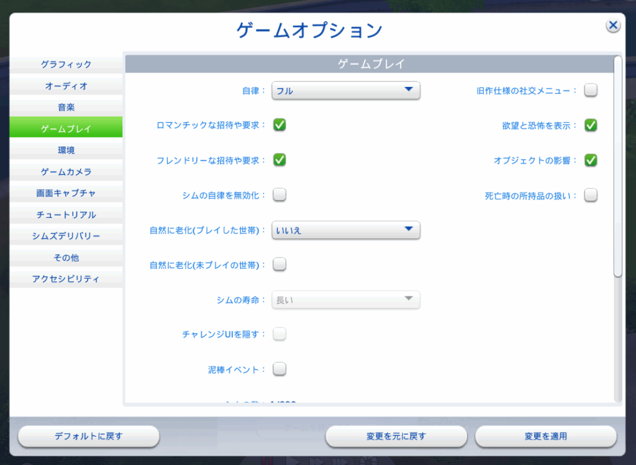The height and width of the screenshot is (465, 636).
Task: Select the 音楽 tab
Action: pos(66,107)
